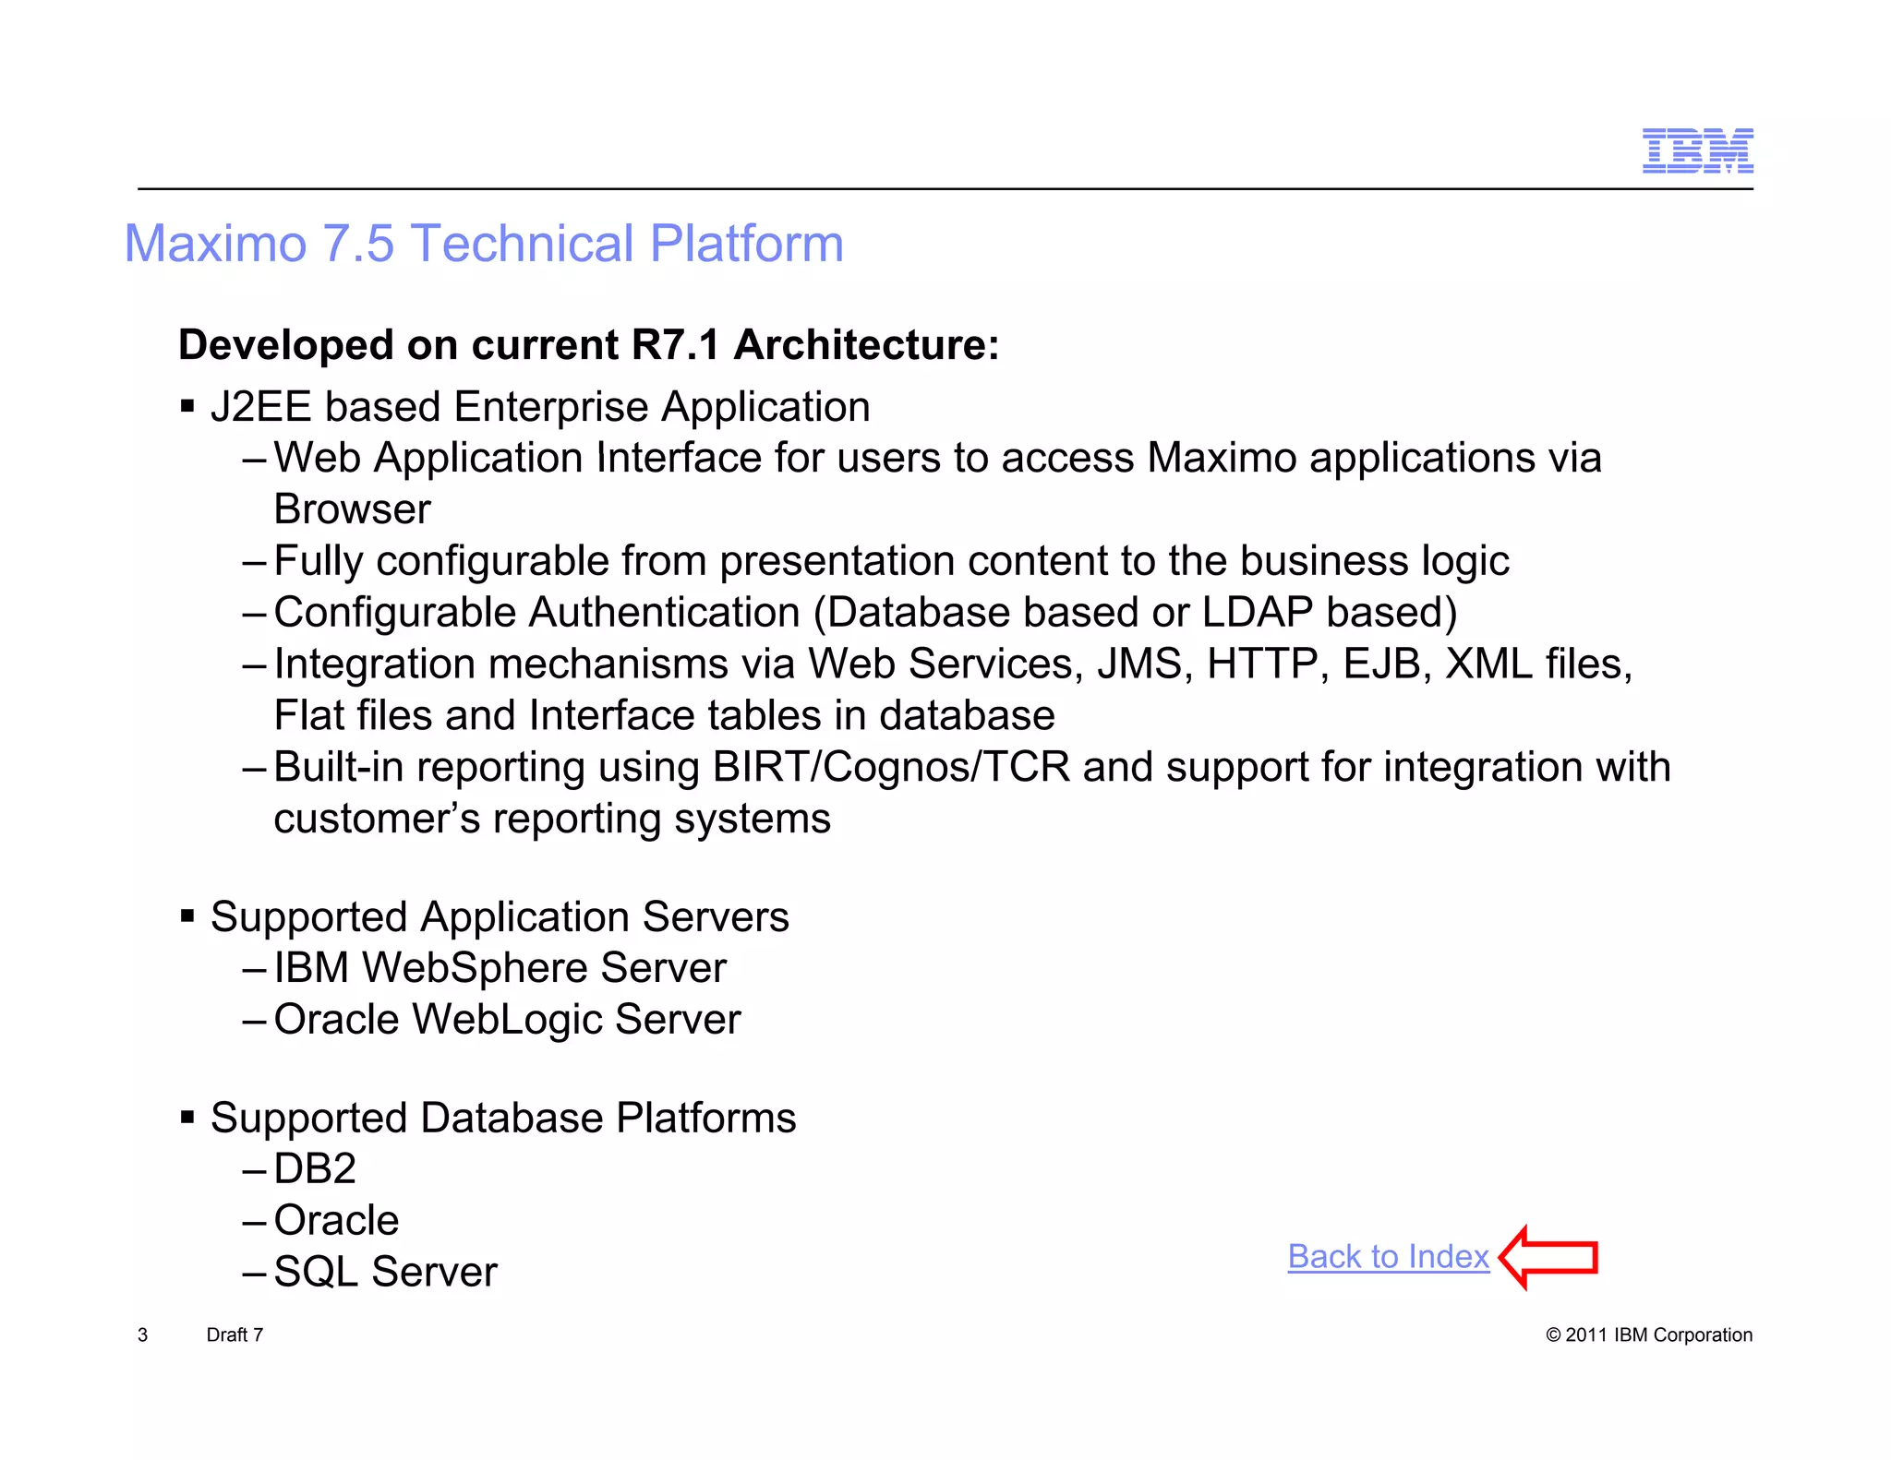1891x1460 pixels.
Task: Select 'J2EE based Enterprise Application' bullet
Action: (540, 407)
